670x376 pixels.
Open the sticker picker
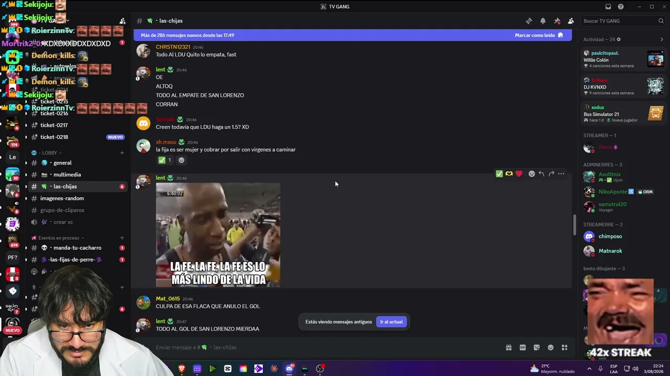(x=537, y=347)
